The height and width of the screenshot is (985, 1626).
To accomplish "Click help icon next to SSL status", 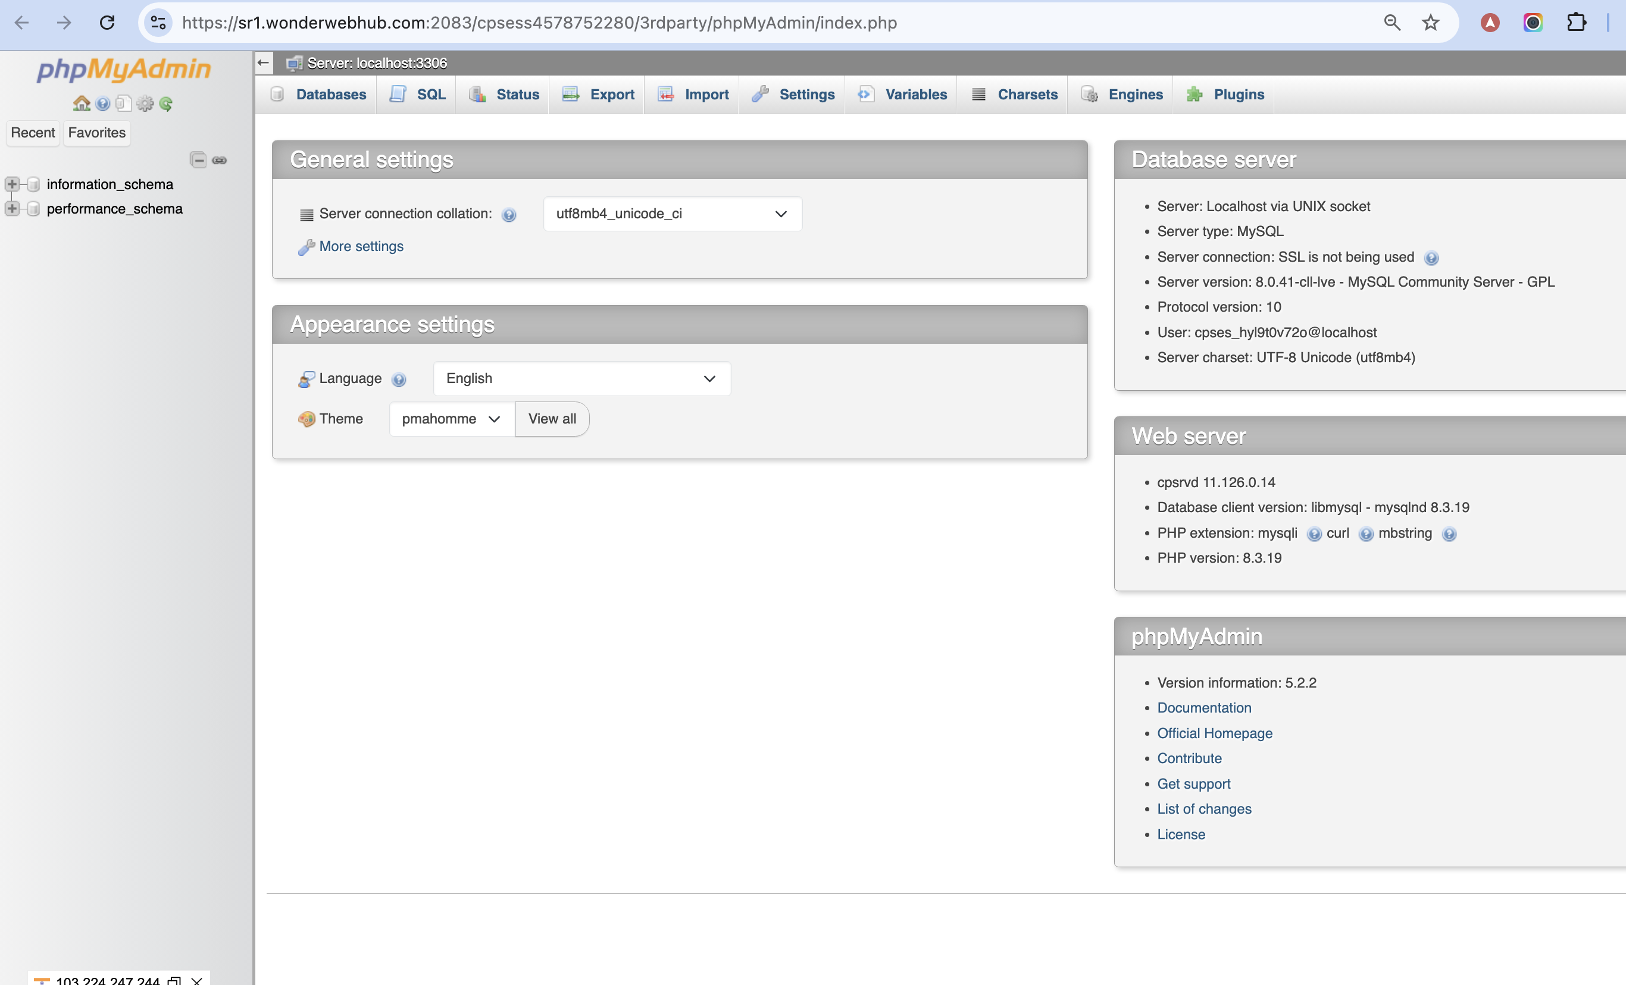I will (1431, 258).
